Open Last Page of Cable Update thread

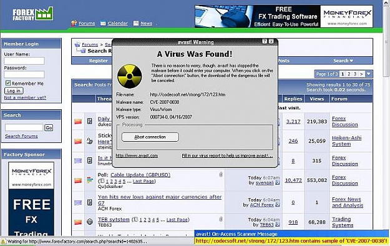pos(144,181)
